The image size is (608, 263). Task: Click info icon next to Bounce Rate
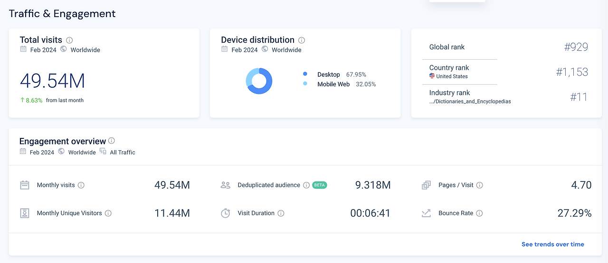coord(480,213)
